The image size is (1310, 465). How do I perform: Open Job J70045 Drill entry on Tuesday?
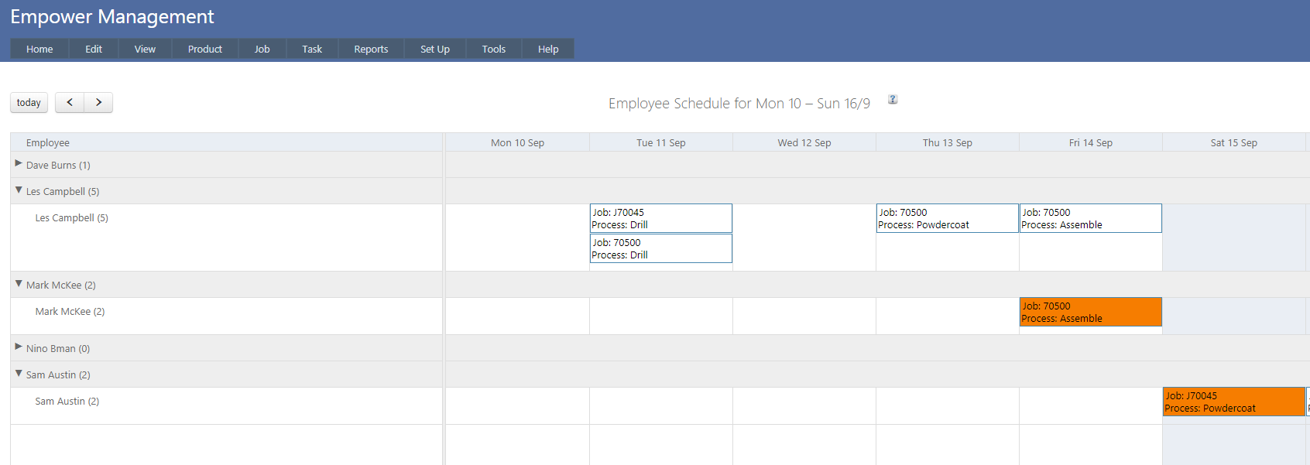(660, 218)
